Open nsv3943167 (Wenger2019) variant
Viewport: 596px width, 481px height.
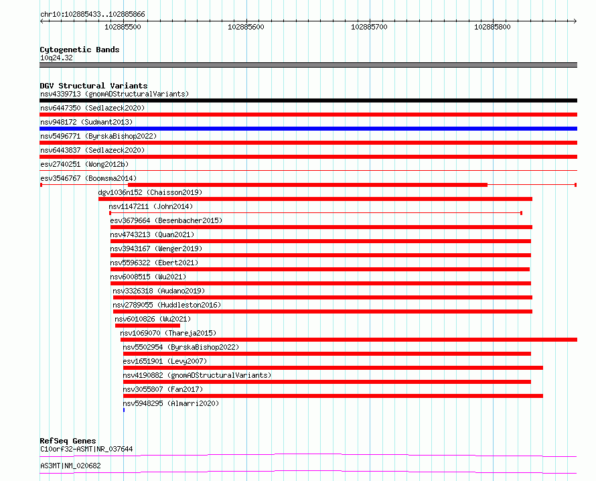[156, 249]
